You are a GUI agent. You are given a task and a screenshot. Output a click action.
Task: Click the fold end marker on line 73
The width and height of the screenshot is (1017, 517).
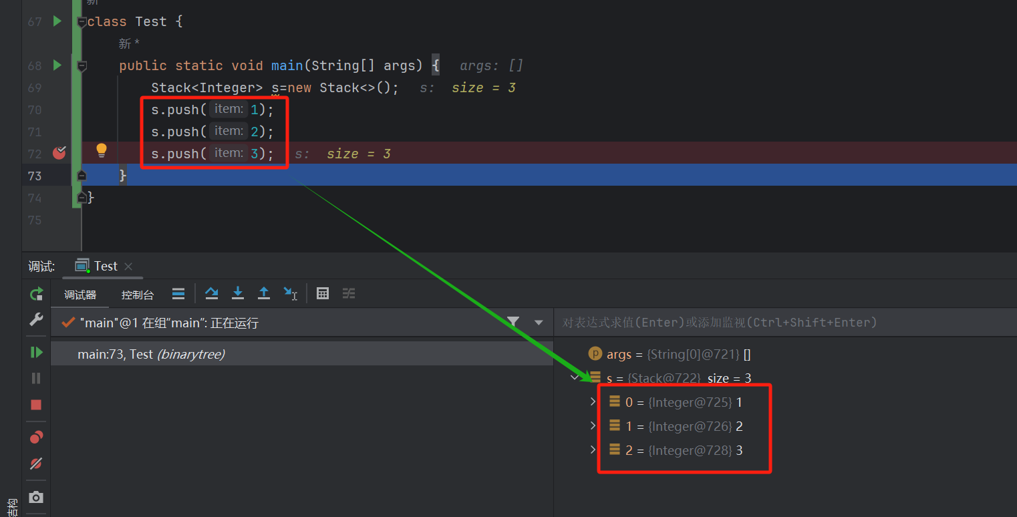point(82,175)
